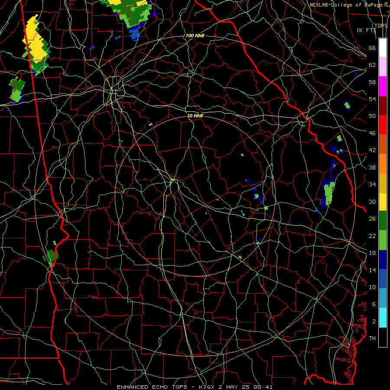Pick the orange swatch between 42 and 38
The image size is (390, 390).
(x=383, y=163)
